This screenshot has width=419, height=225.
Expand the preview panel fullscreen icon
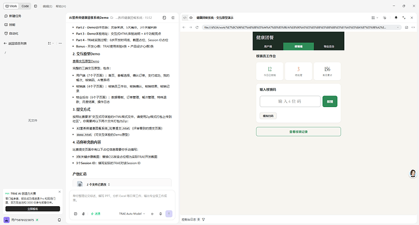click(404, 18)
